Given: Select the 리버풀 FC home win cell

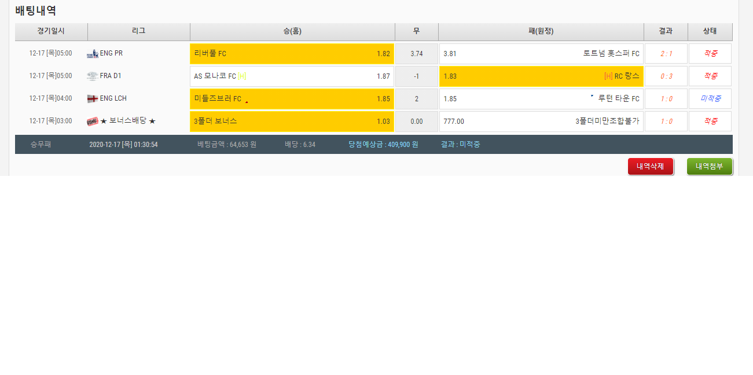Looking at the screenshot, I should (x=292, y=54).
